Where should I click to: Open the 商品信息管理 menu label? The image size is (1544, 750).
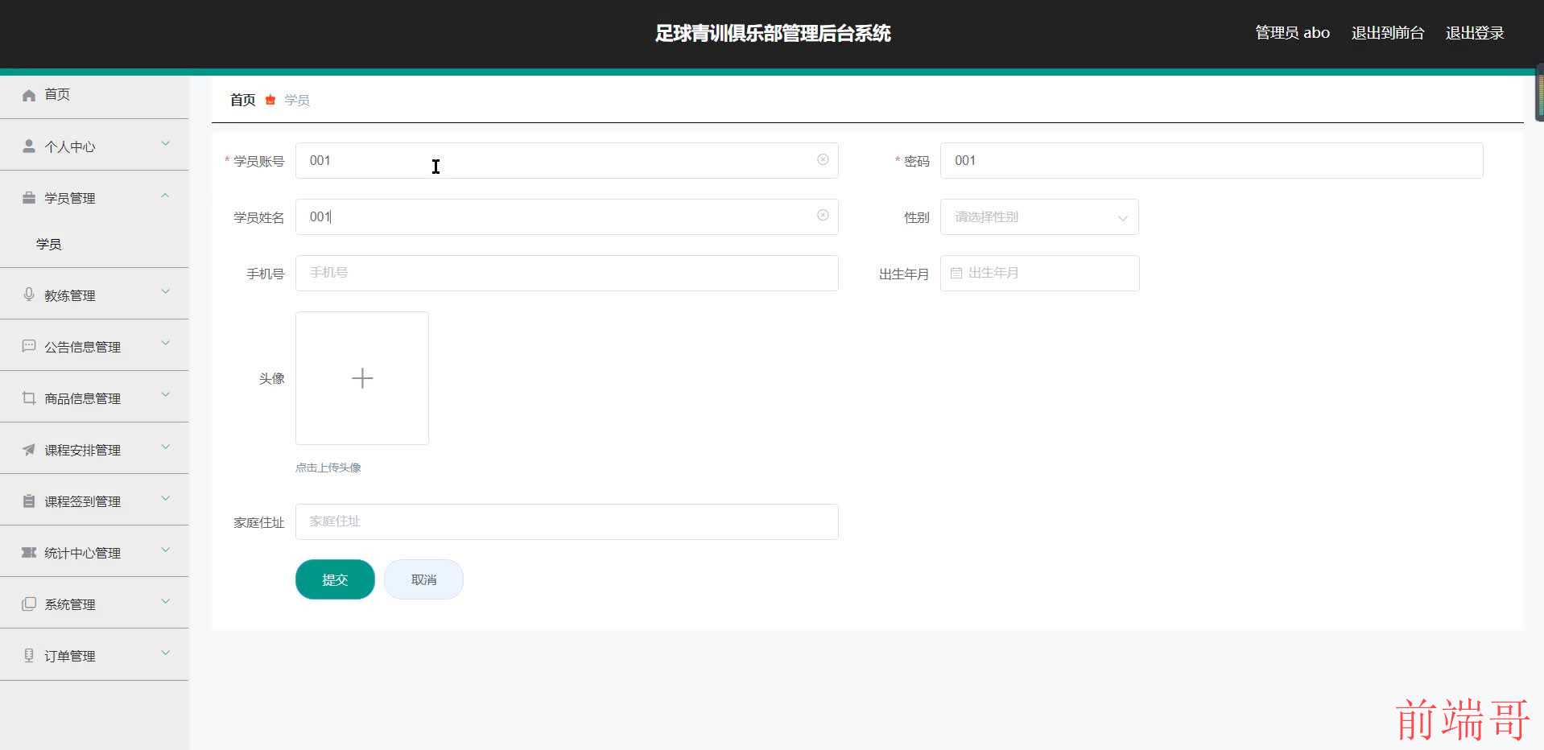coord(82,398)
